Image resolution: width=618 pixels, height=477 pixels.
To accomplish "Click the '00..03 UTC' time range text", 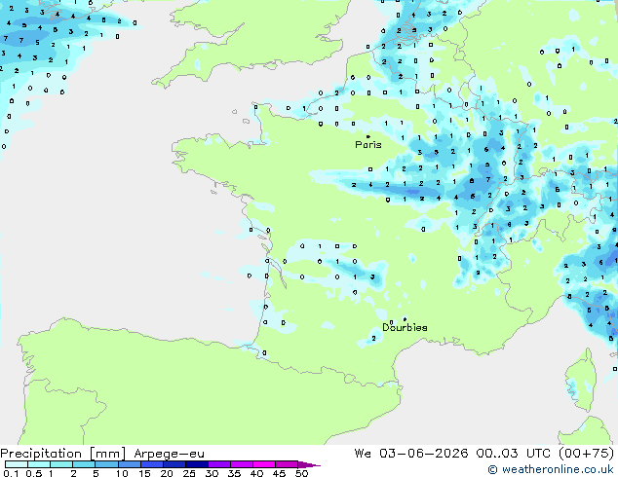I will click(513, 453).
